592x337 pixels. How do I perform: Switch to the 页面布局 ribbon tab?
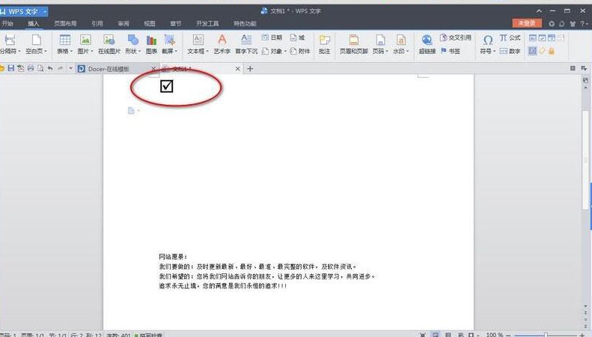(65, 23)
